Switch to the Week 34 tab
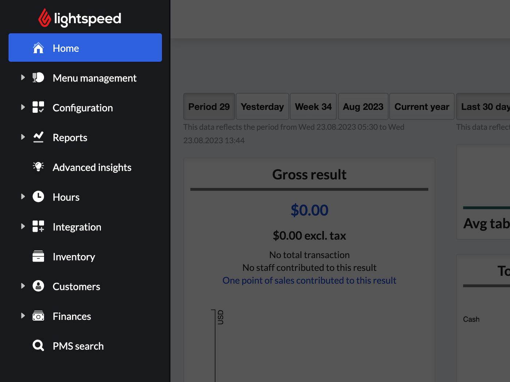 tap(313, 107)
